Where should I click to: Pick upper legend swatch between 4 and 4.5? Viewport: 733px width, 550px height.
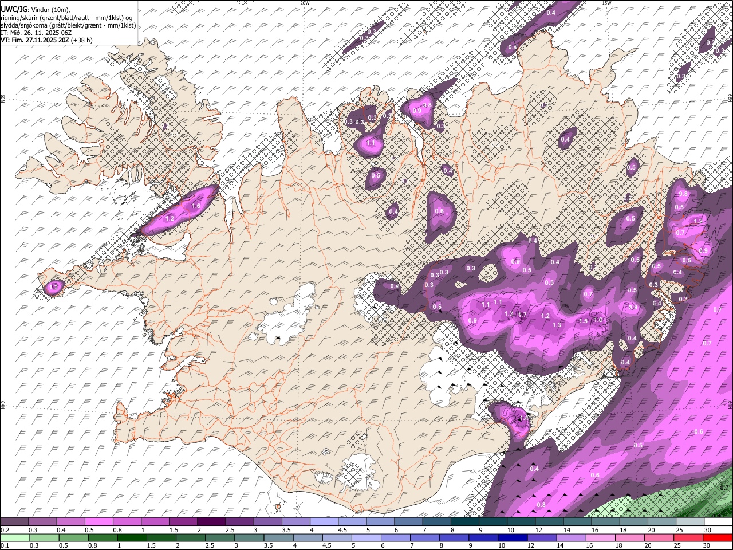click(324, 522)
